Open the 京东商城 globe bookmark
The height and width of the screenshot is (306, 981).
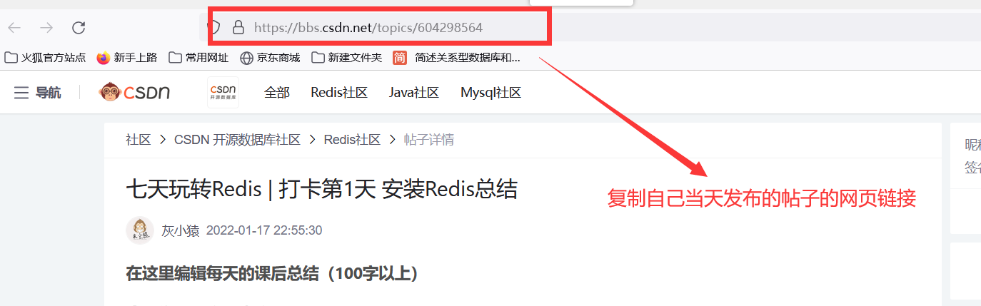pos(269,58)
